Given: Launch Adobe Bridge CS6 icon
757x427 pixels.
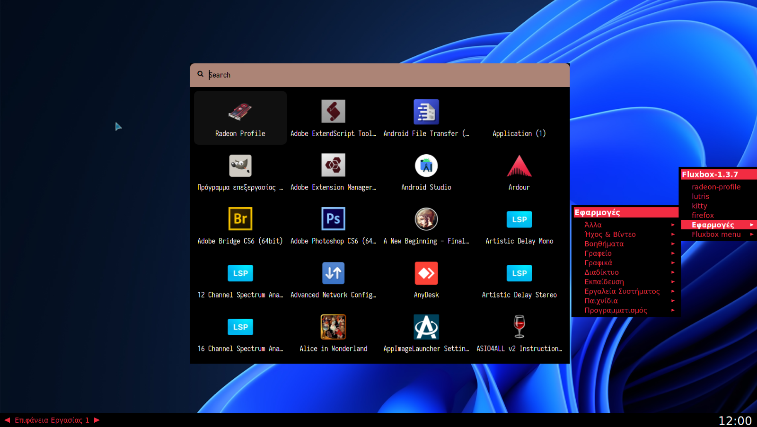Looking at the screenshot, I should coord(240,219).
